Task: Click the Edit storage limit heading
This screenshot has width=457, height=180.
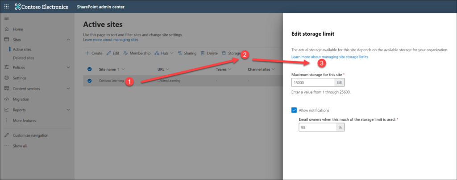Action: click(x=313, y=34)
